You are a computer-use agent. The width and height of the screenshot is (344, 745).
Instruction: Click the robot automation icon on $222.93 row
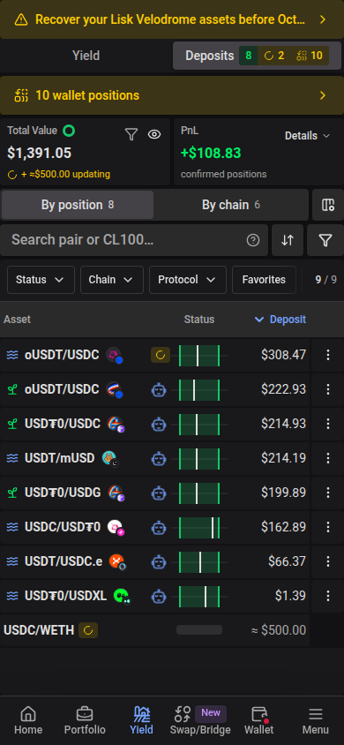point(159,389)
